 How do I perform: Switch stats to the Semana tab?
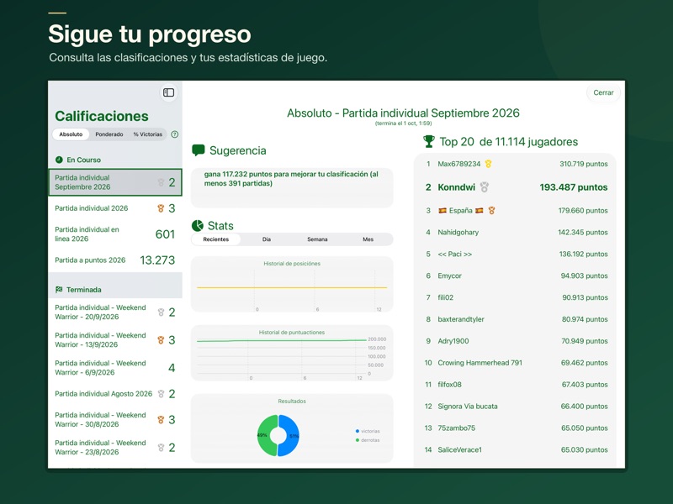pos(317,239)
